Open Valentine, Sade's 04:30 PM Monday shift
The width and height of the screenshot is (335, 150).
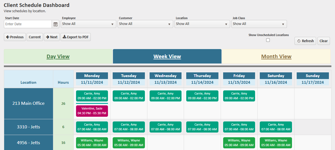tap(92, 111)
